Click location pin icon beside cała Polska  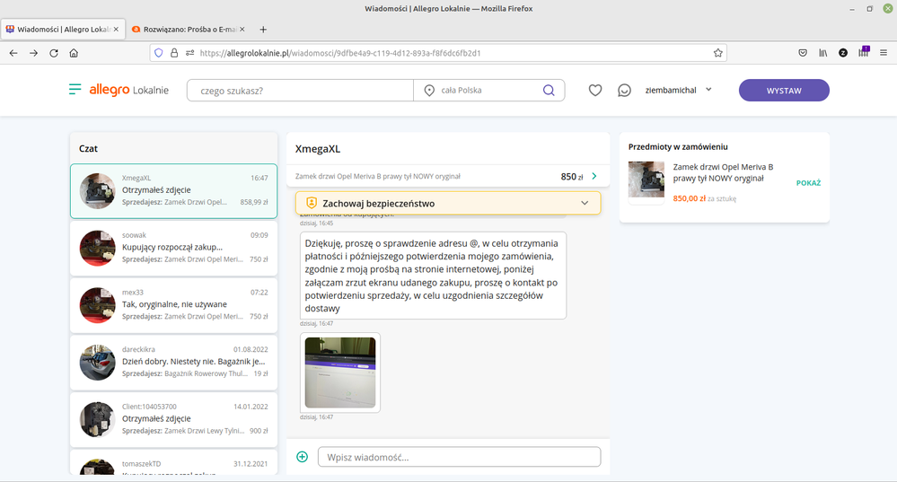[429, 91]
